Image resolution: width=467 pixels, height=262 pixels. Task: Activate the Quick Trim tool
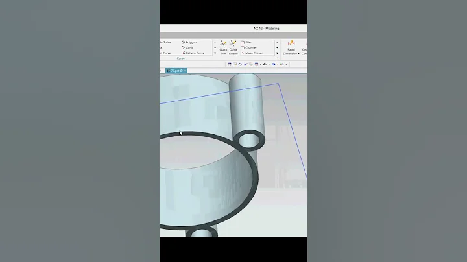pyautogui.click(x=223, y=47)
